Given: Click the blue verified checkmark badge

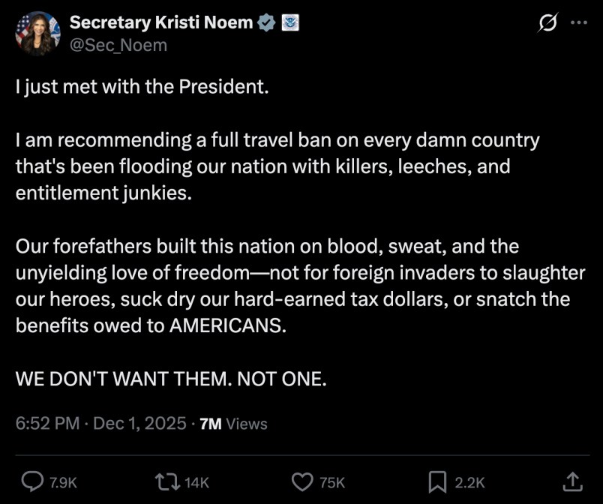Looking at the screenshot, I should tap(266, 23).
